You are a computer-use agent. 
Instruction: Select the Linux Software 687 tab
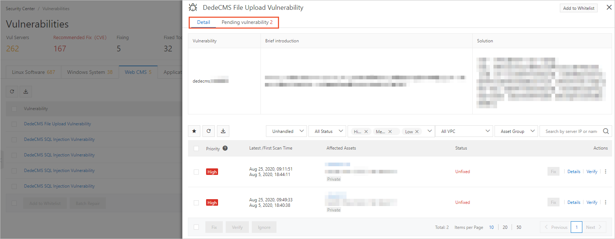point(33,72)
